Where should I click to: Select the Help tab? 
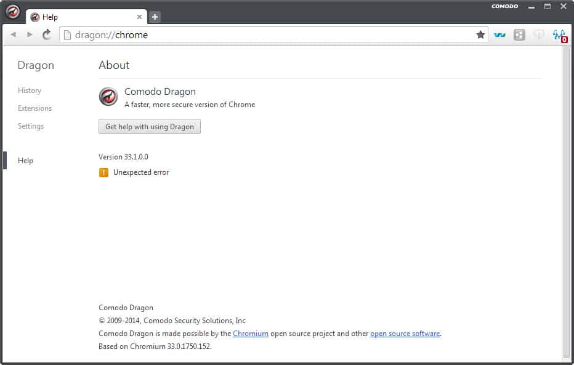[86, 17]
